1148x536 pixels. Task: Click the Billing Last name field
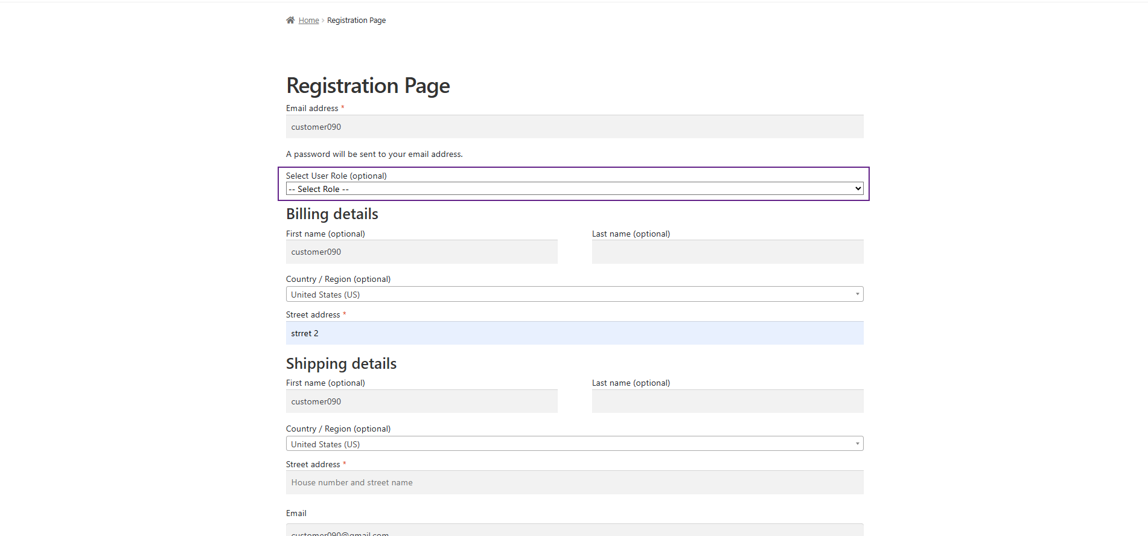[x=728, y=252]
